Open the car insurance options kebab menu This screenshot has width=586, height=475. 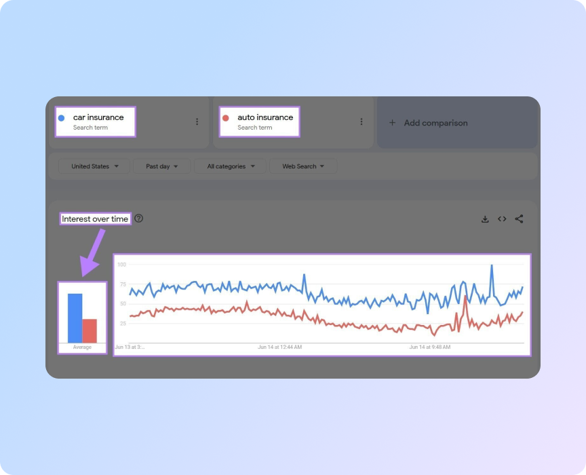tap(197, 122)
